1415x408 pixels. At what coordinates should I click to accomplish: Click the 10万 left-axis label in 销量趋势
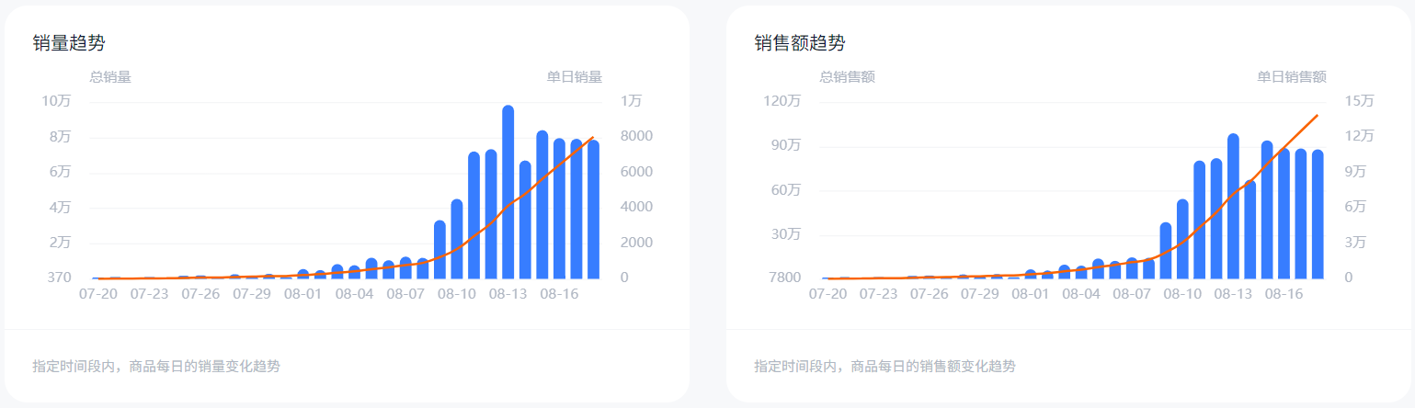tap(56, 101)
